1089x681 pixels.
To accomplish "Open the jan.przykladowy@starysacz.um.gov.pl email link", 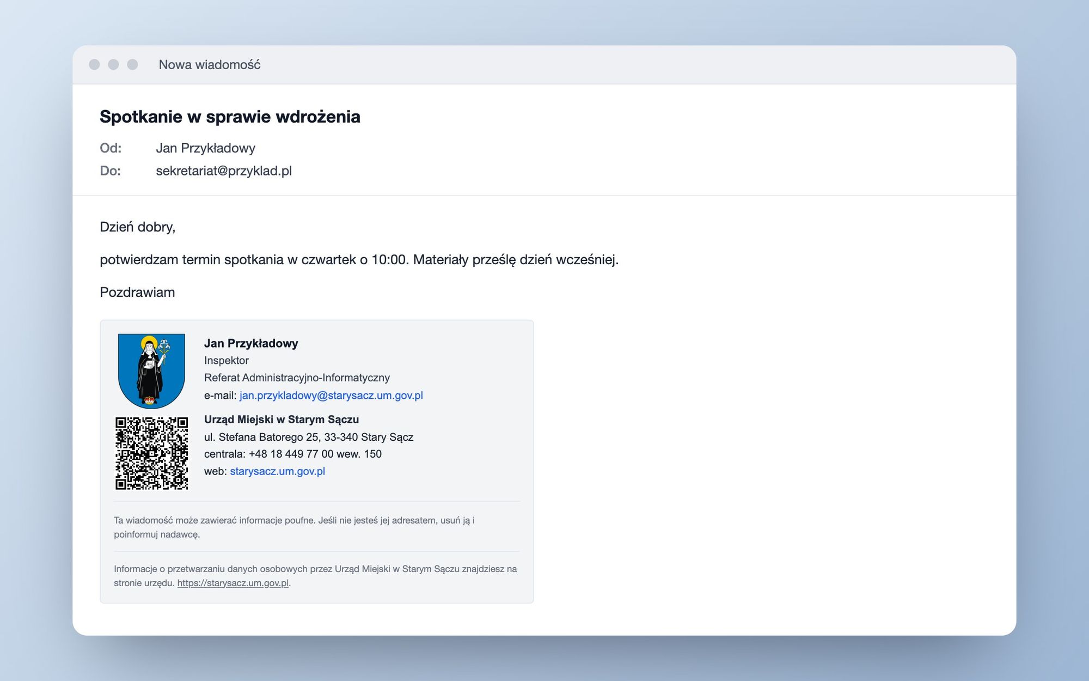I will click(x=331, y=396).
